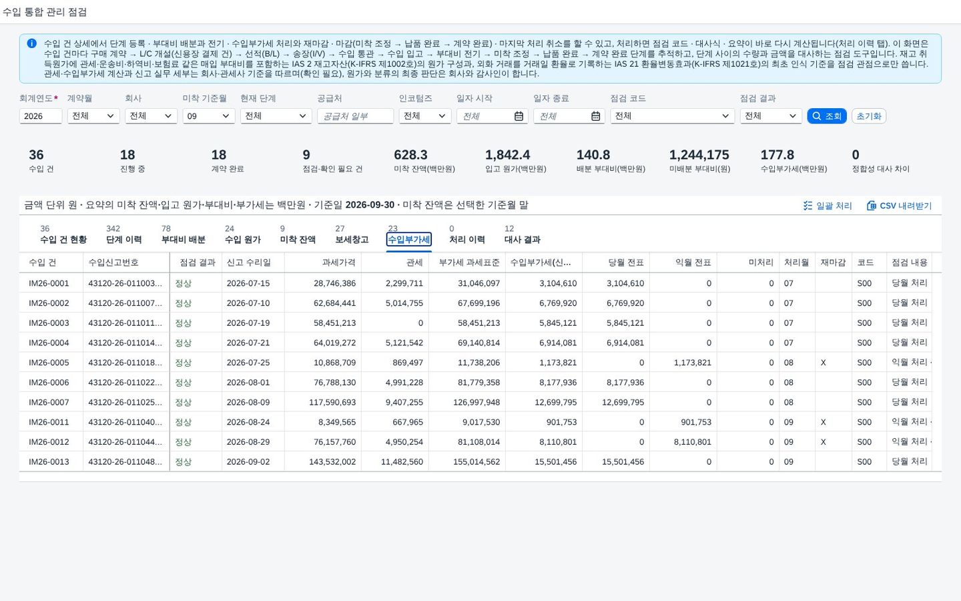Click 정상 status in the IM26-0003 row

184,323
